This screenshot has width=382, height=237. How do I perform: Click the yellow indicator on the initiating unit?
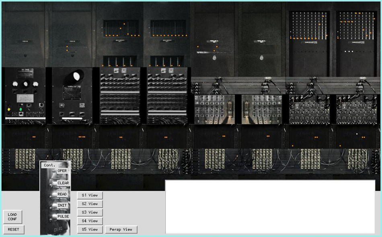9,109
